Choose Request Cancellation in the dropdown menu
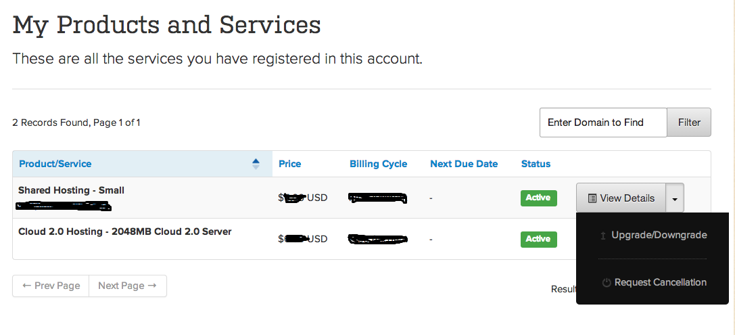 pos(660,283)
